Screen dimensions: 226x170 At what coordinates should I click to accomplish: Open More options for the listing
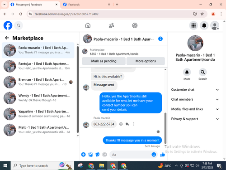click(x=146, y=61)
